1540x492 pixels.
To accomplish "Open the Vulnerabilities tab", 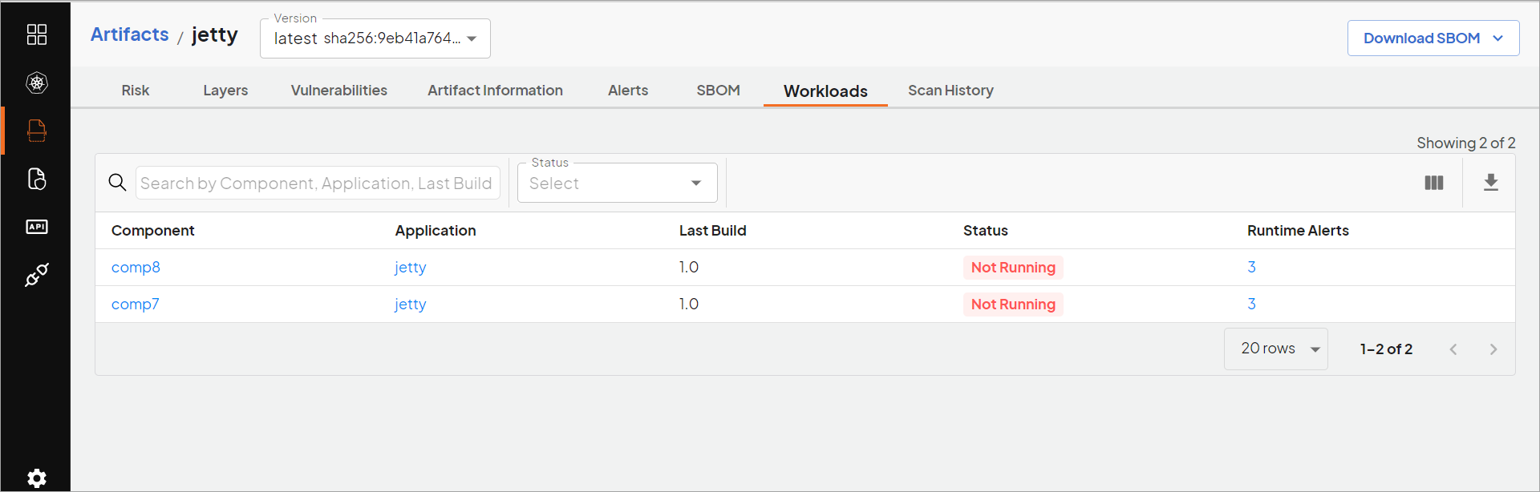I will tap(339, 91).
